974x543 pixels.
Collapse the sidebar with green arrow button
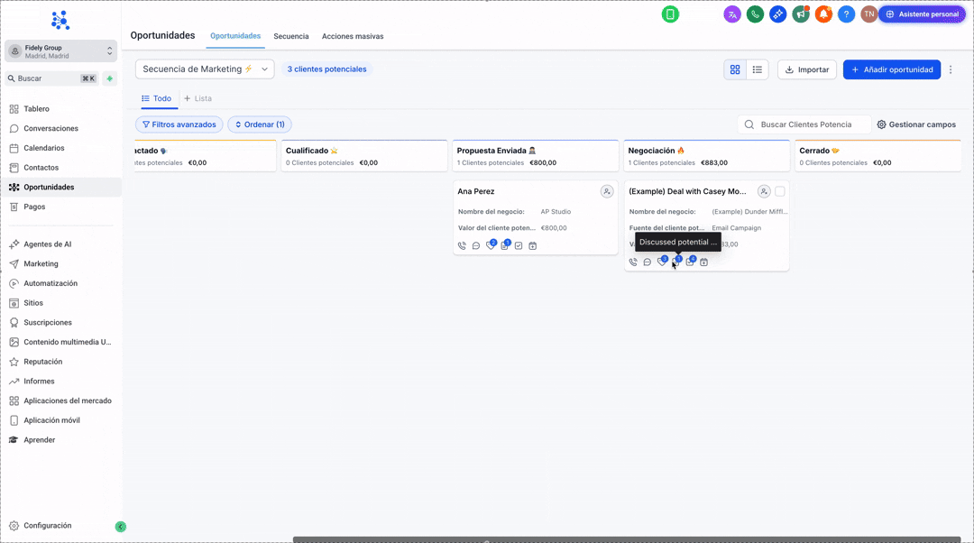121,527
